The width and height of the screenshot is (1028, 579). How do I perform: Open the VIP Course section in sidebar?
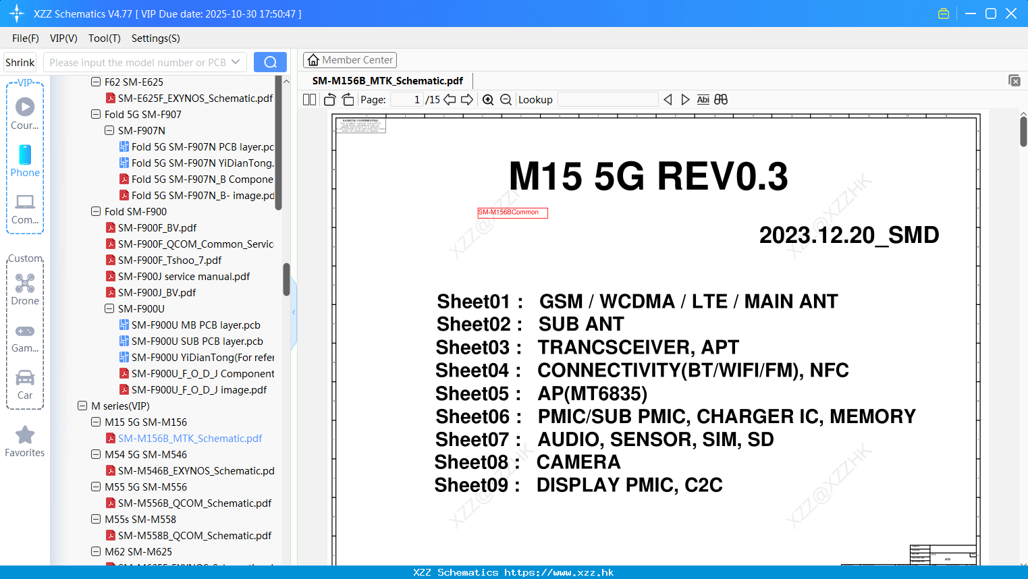point(25,113)
